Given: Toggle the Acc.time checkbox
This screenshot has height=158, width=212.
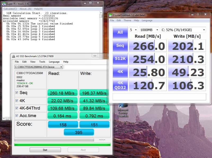Looking at the screenshot, I should click(17, 115).
